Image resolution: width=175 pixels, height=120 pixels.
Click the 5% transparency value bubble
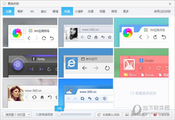59,108
